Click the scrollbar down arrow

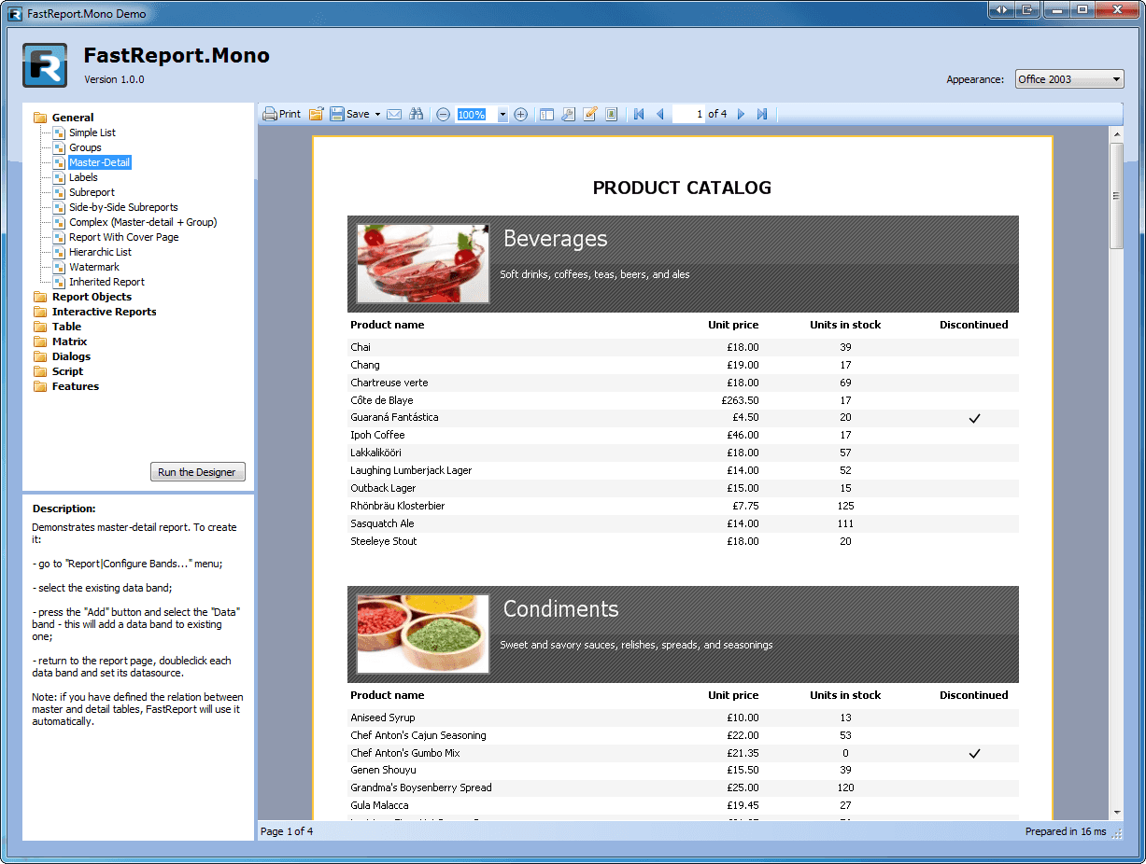click(1116, 813)
